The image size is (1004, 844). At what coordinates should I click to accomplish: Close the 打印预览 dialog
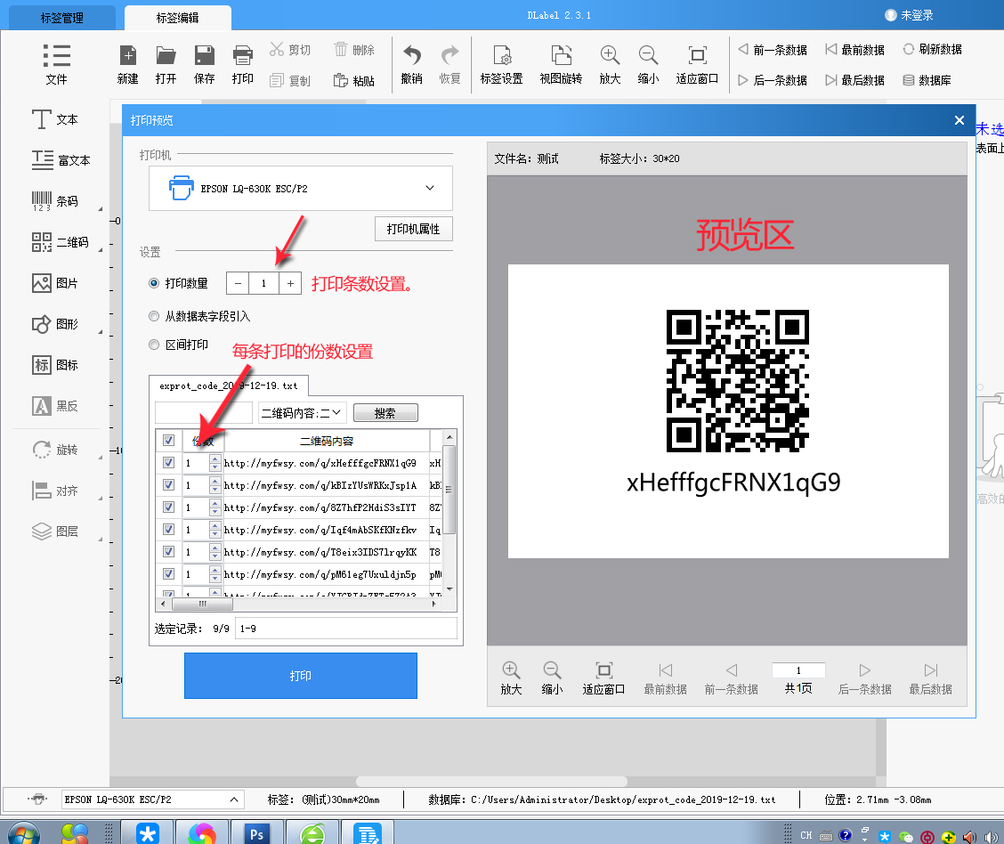click(x=959, y=120)
